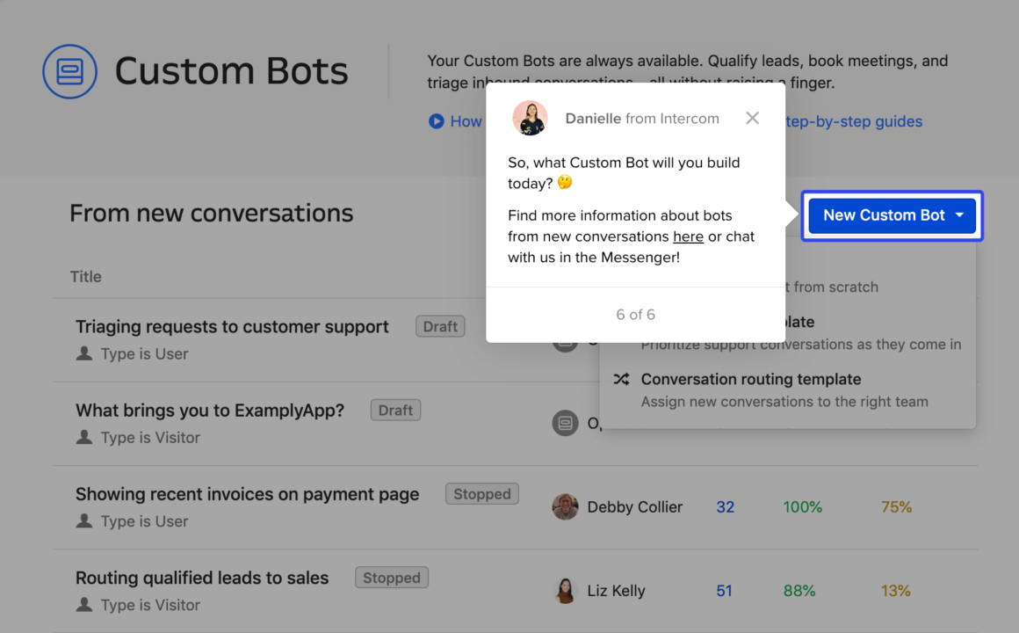The image size is (1019, 633).
Task: Click the 88% value in Liz Kelly row
Action: [x=799, y=591]
